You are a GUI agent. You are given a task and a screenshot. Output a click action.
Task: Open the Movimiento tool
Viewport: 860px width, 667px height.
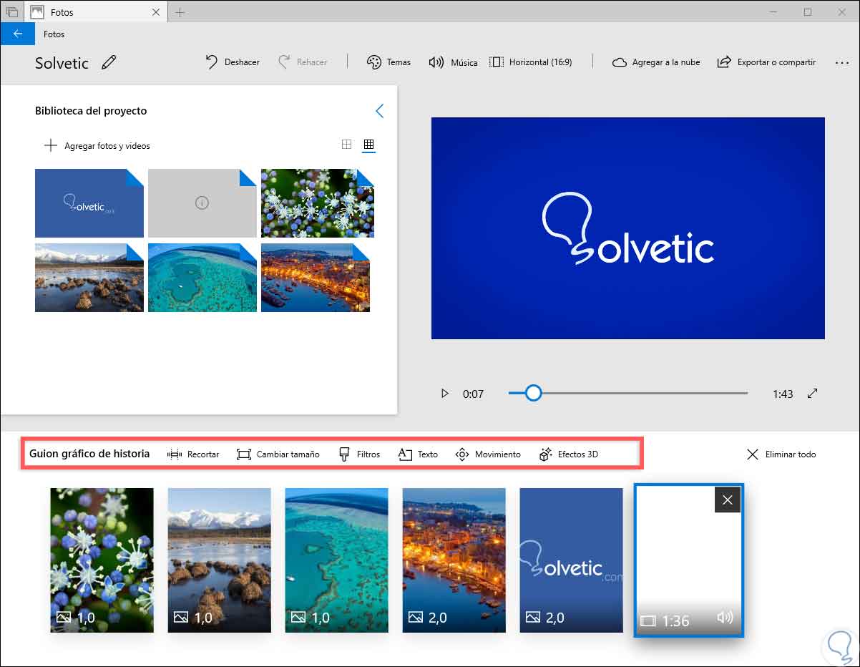(488, 454)
